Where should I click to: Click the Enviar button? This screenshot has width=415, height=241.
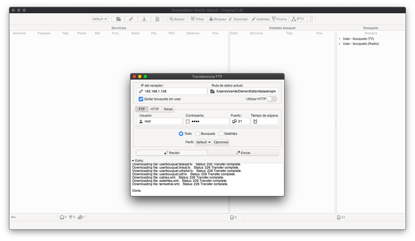point(243,153)
